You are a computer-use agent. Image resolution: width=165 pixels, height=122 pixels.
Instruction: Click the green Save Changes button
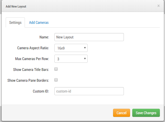[146, 113]
